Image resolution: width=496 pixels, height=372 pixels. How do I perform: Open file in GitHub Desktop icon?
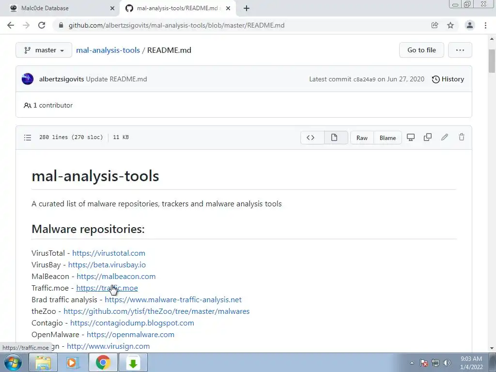click(411, 137)
